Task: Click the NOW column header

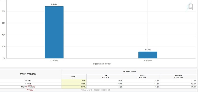Action: [74, 77]
